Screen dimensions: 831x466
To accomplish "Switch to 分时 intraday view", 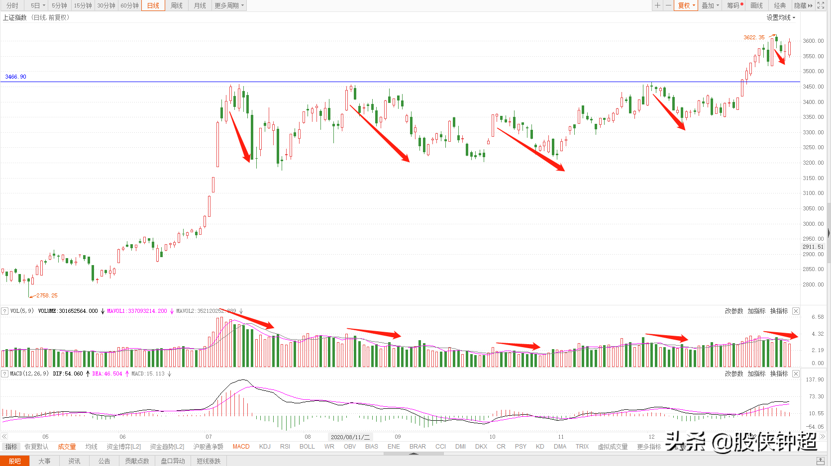I will [x=12, y=5].
